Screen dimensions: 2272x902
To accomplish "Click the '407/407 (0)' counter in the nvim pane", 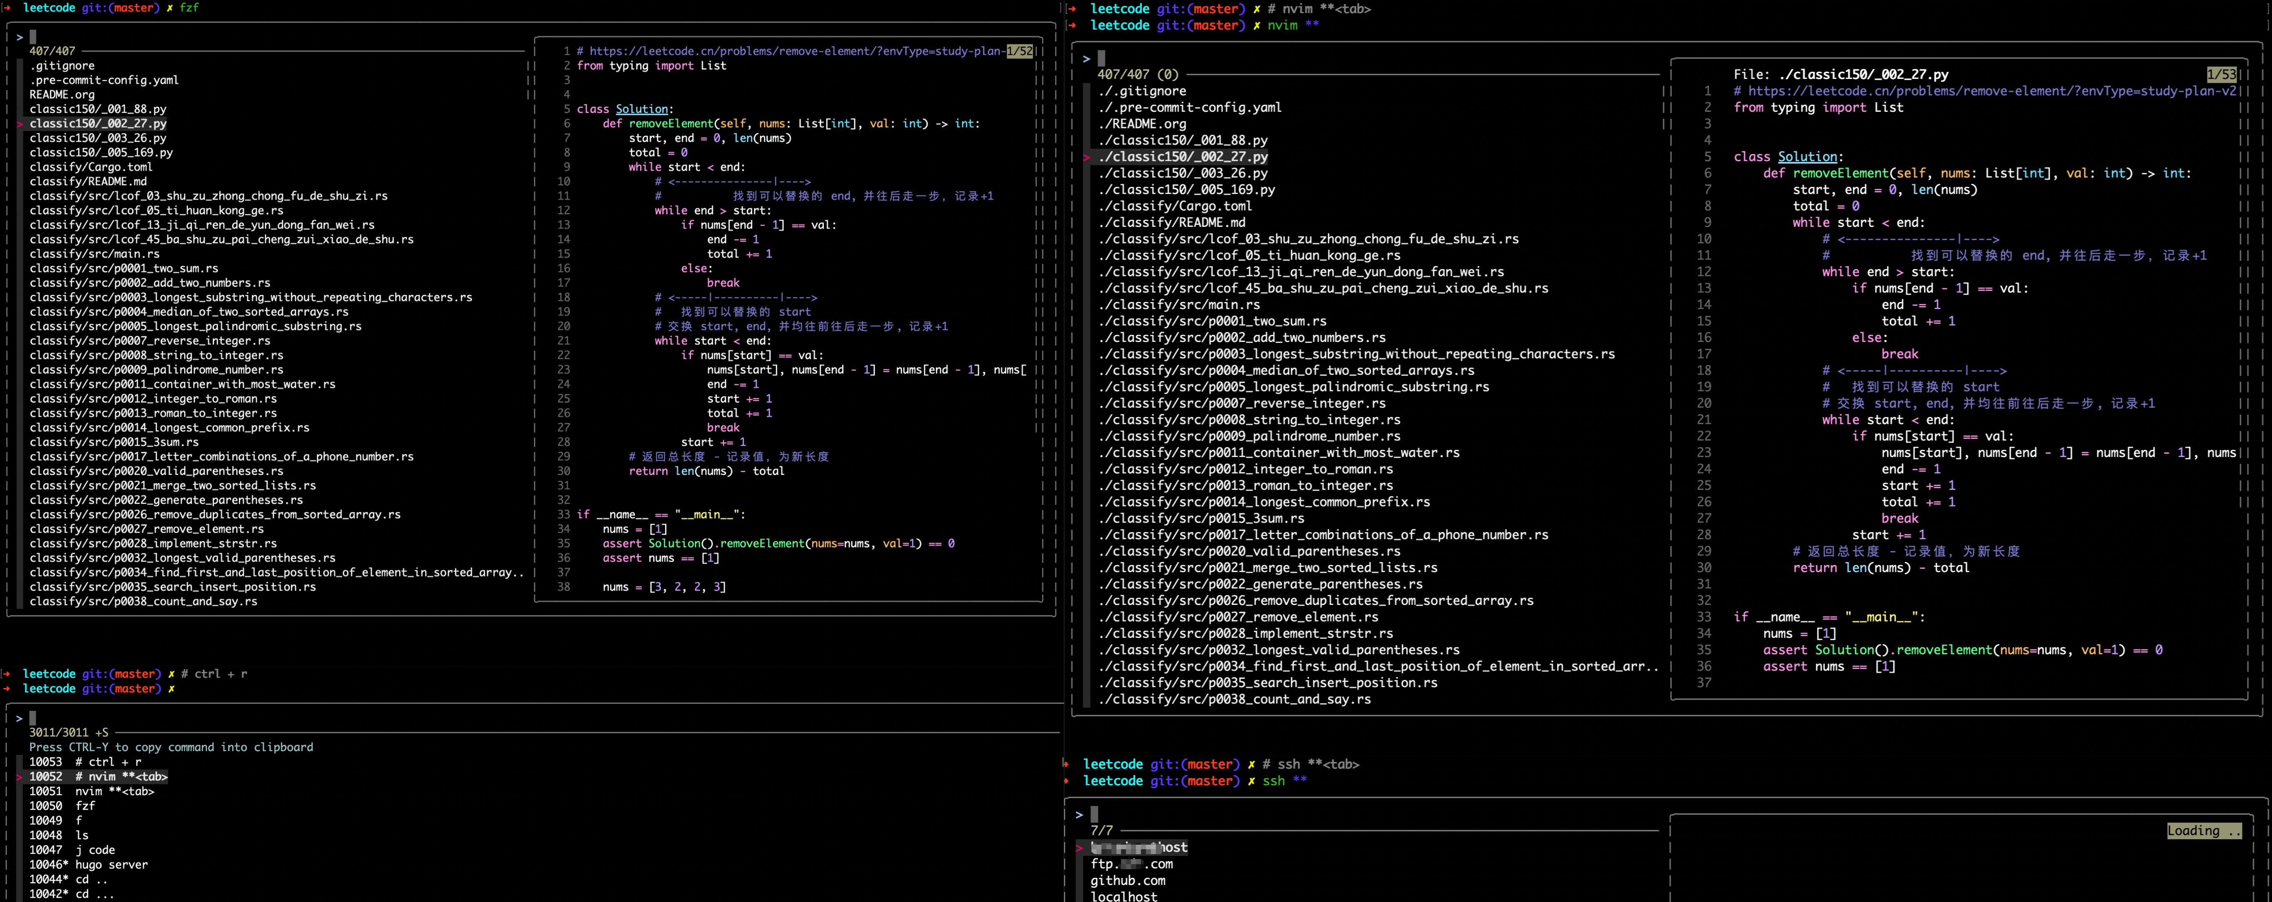I will (1138, 74).
